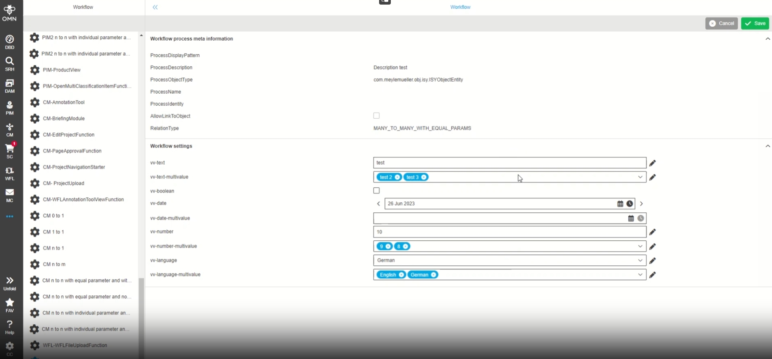Screen dimensions: 772x359
Task: Open the MC mail module
Action: pyautogui.click(x=10, y=195)
